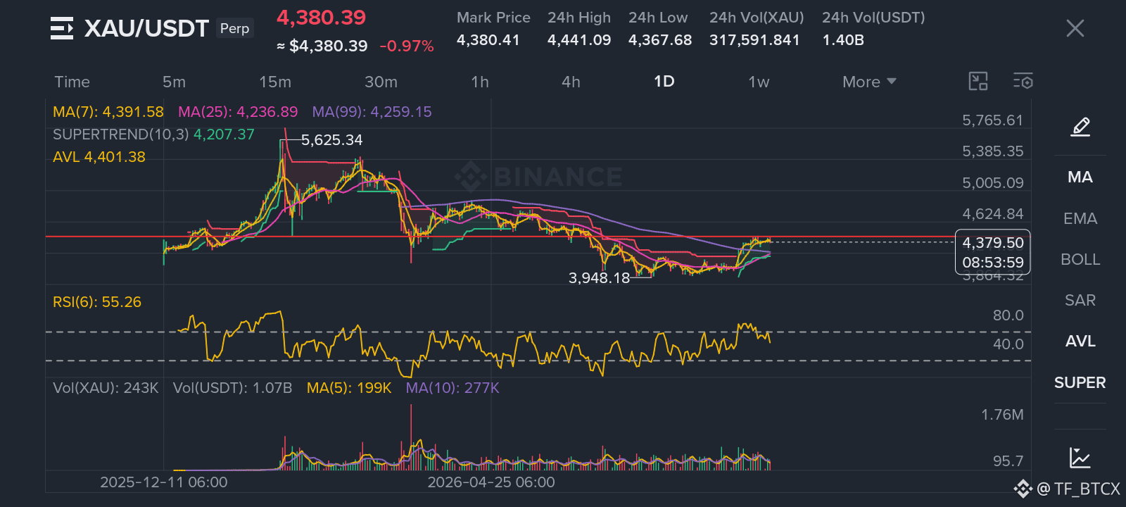This screenshot has width=1126, height=507.
Task: Click the RSI 80.0 axis label
Action: coord(1008,315)
